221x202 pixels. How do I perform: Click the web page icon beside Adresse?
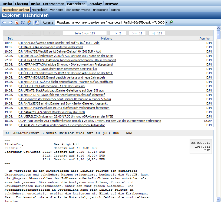37,22
